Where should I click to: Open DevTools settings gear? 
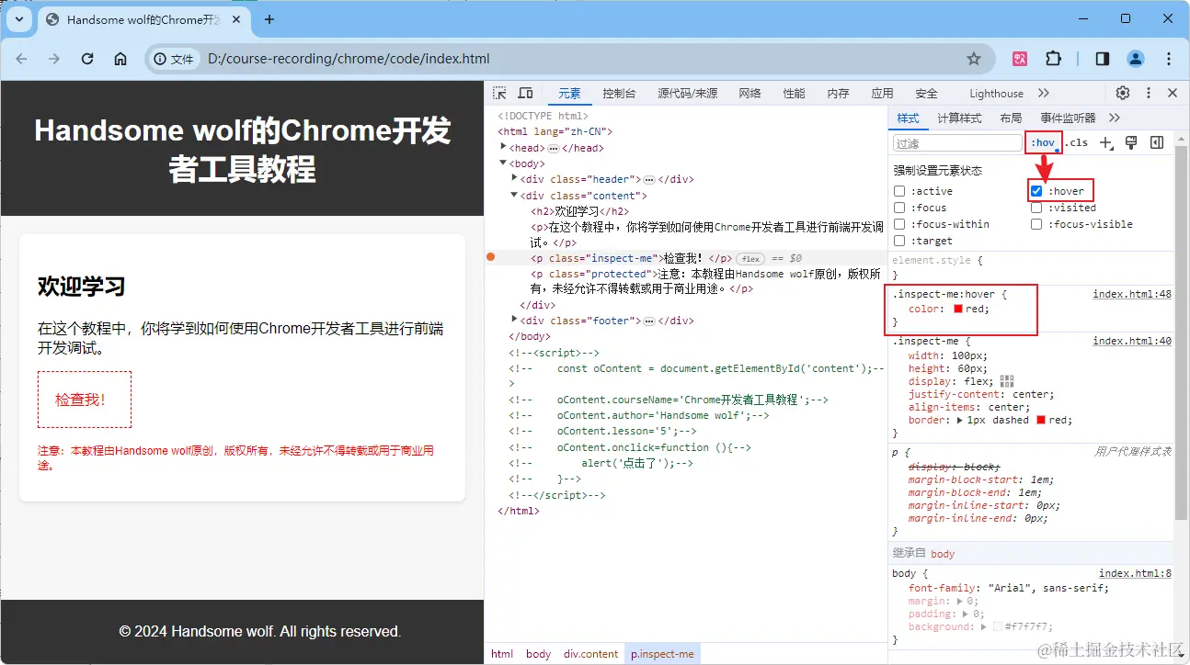(x=1123, y=93)
